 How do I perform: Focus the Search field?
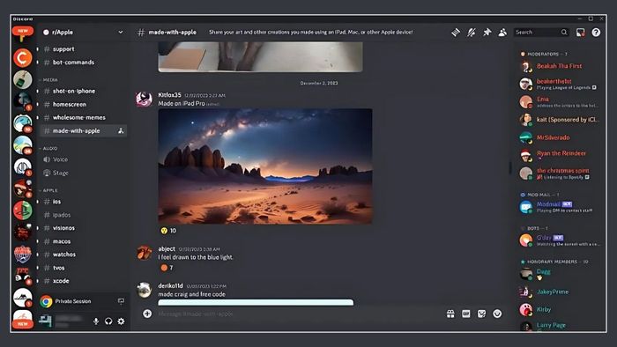pyautogui.click(x=541, y=33)
